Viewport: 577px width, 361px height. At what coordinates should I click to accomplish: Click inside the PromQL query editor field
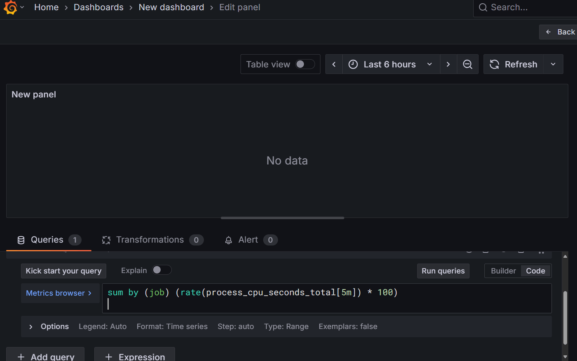tap(327, 298)
